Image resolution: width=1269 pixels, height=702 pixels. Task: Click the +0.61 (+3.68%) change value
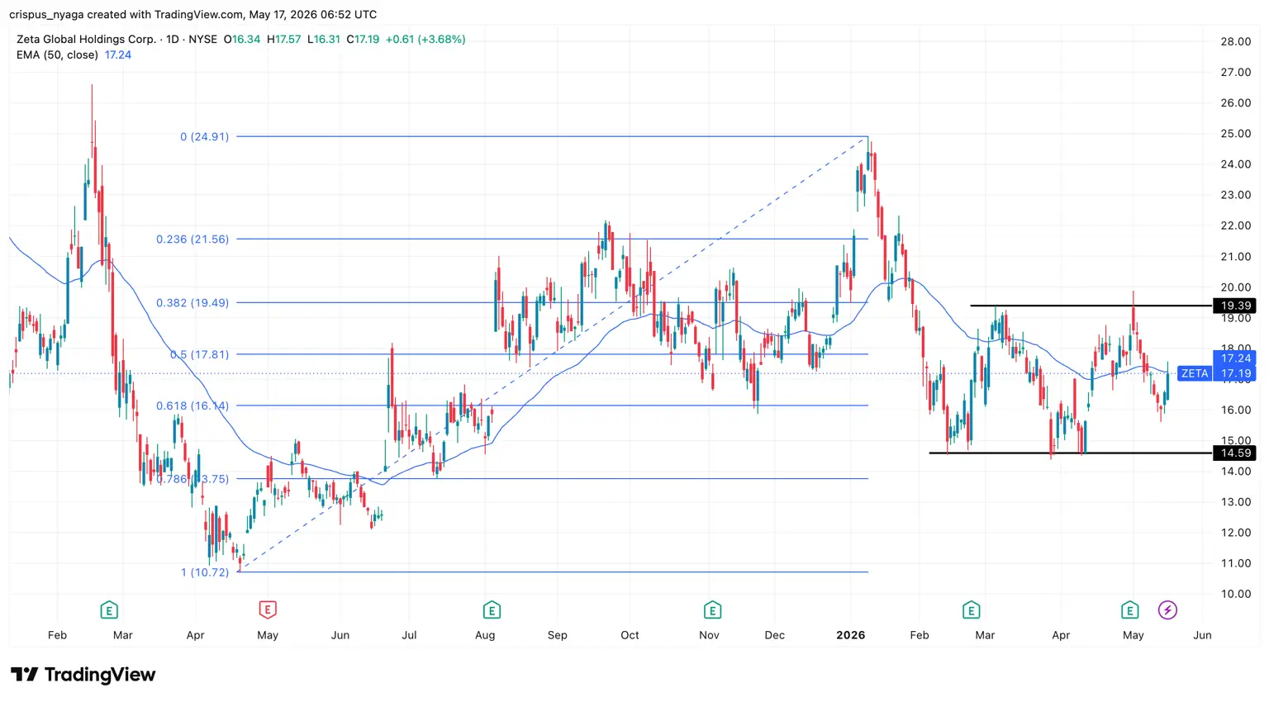[425, 39]
